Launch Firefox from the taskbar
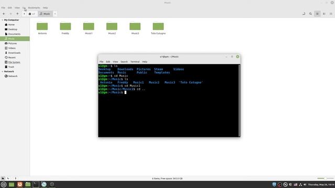Screen dimensions: 335x188 (x=20, y=184)
